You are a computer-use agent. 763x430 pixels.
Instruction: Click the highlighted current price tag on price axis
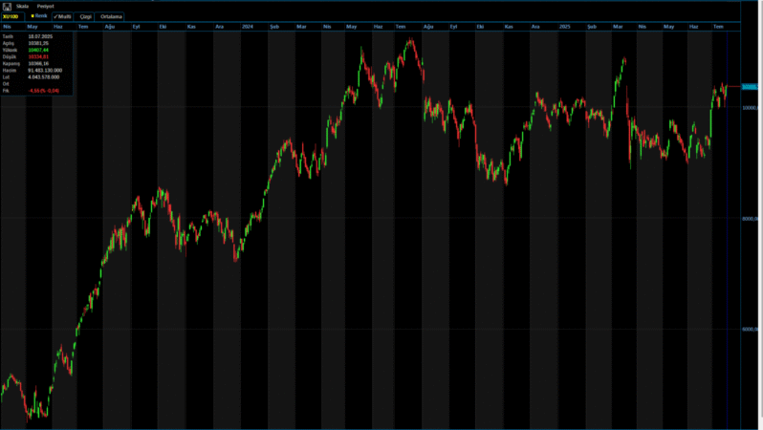click(751, 87)
